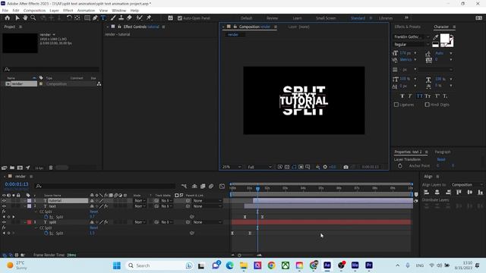Enable Ligatures checkbox
Screen dimensions: 486x273
396,105
